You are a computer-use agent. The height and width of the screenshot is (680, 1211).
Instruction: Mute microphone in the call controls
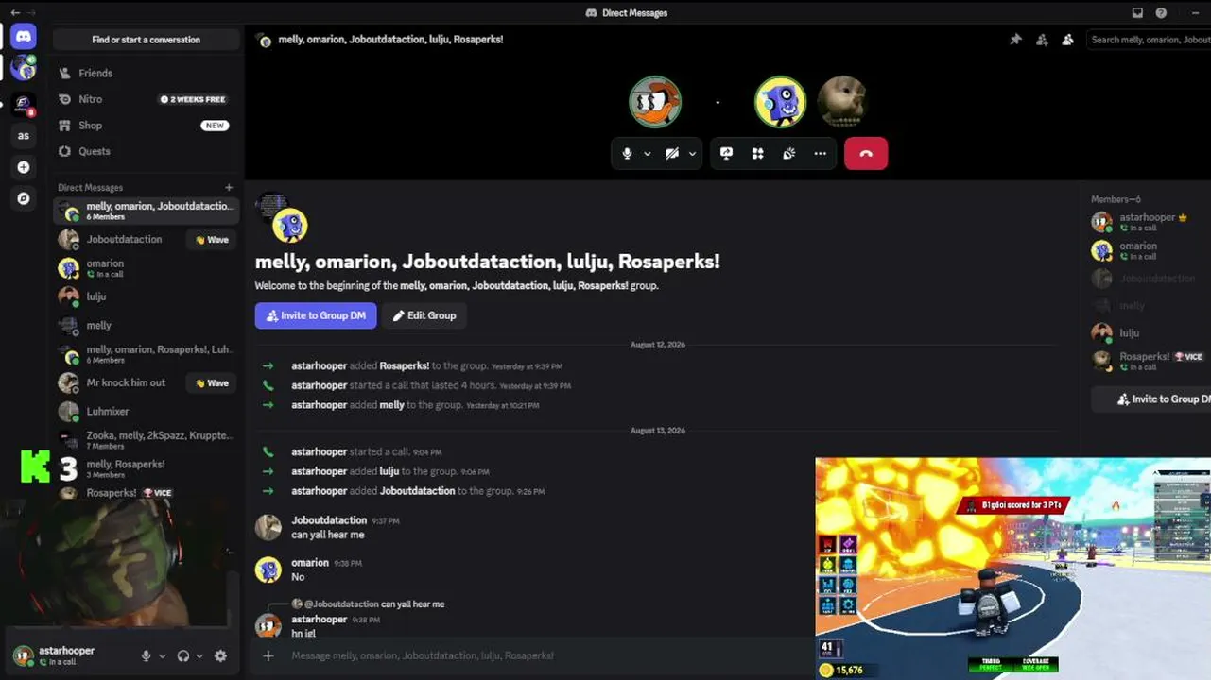pyautogui.click(x=626, y=153)
